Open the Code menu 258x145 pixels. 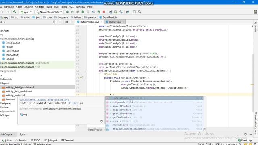pos(19,7)
